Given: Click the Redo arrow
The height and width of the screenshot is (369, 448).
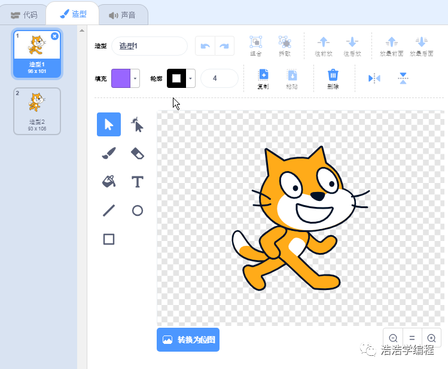Looking at the screenshot, I should tap(224, 45).
